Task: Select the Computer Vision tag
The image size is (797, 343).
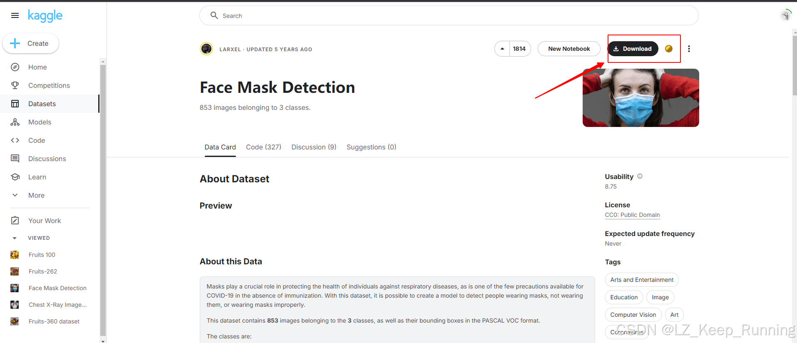Action: coord(633,315)
